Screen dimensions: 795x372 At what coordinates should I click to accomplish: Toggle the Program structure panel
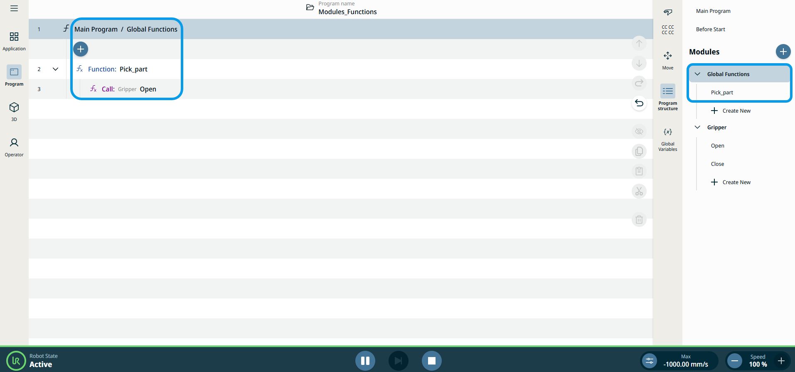667,96
